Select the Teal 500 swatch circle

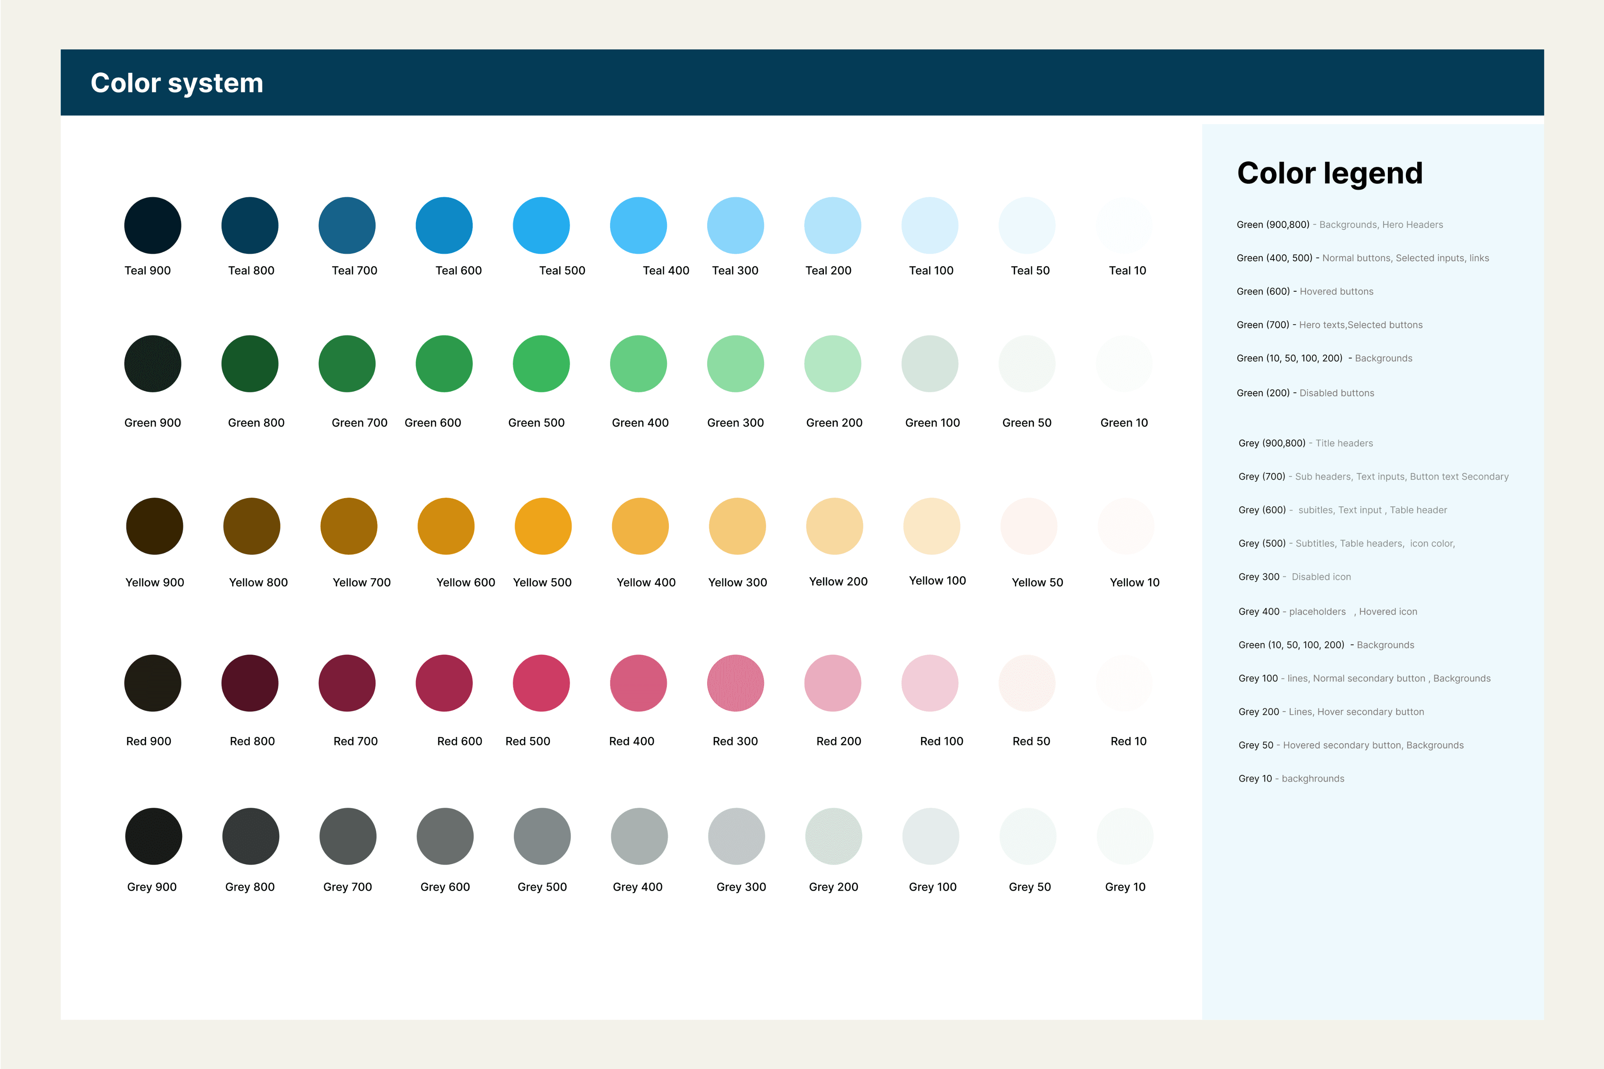pyautogui.click(x=540, y=226)
